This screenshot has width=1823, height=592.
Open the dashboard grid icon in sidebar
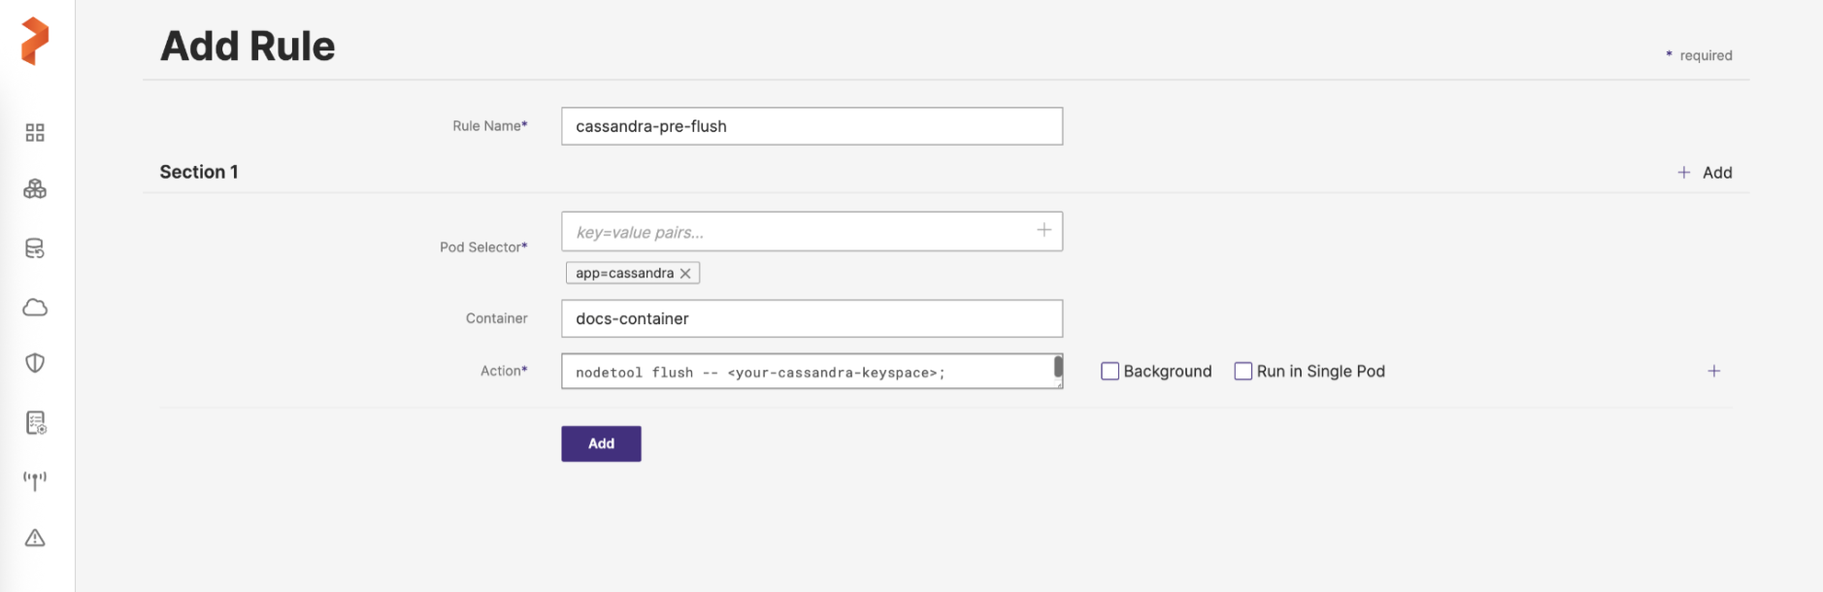click(x=35, y=133)
